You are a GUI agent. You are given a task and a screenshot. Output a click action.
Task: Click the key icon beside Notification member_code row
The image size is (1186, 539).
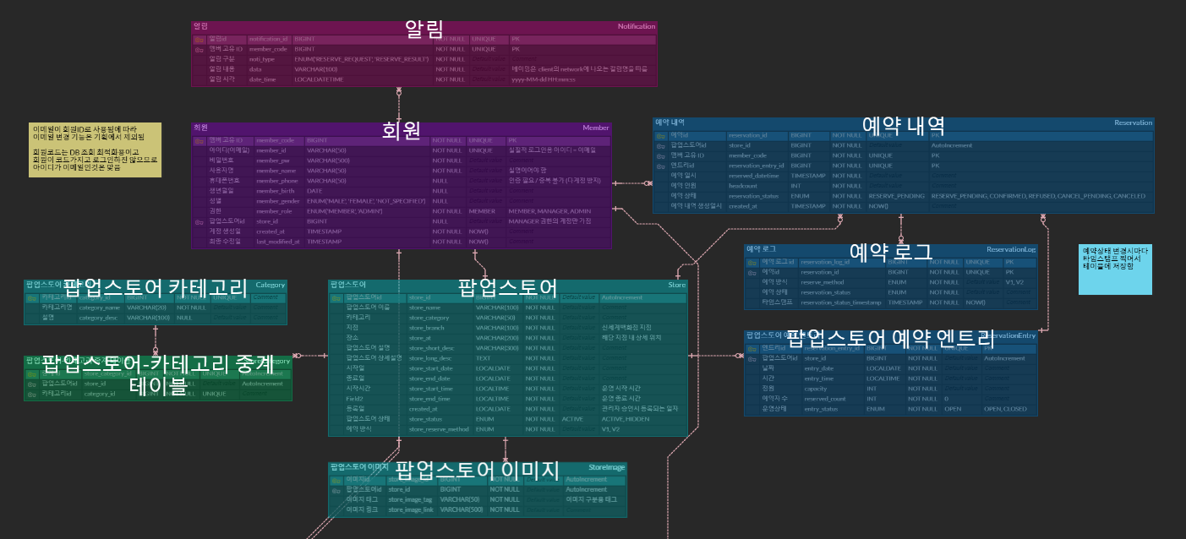pos(199,50)
